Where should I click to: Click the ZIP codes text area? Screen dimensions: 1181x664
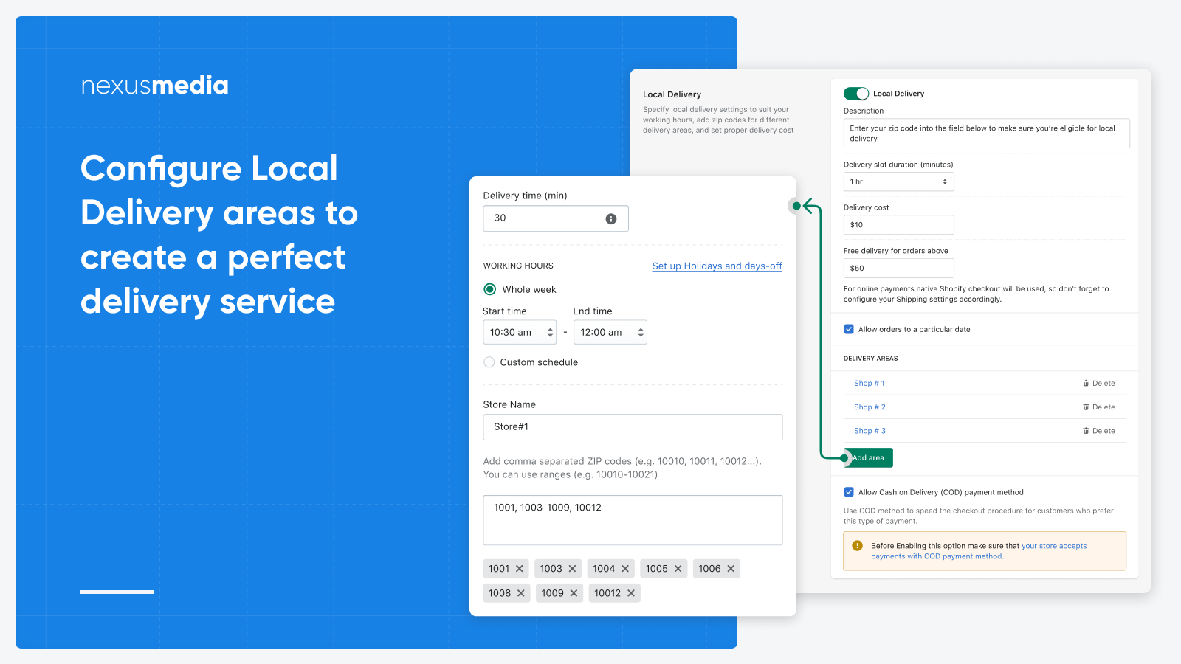click(633, 520)
